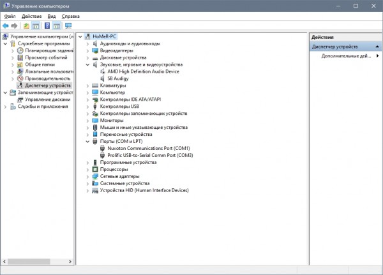Collapse the Служебные программы node
Viewport: 383px width, 275px height.
[x=5, y=44]
